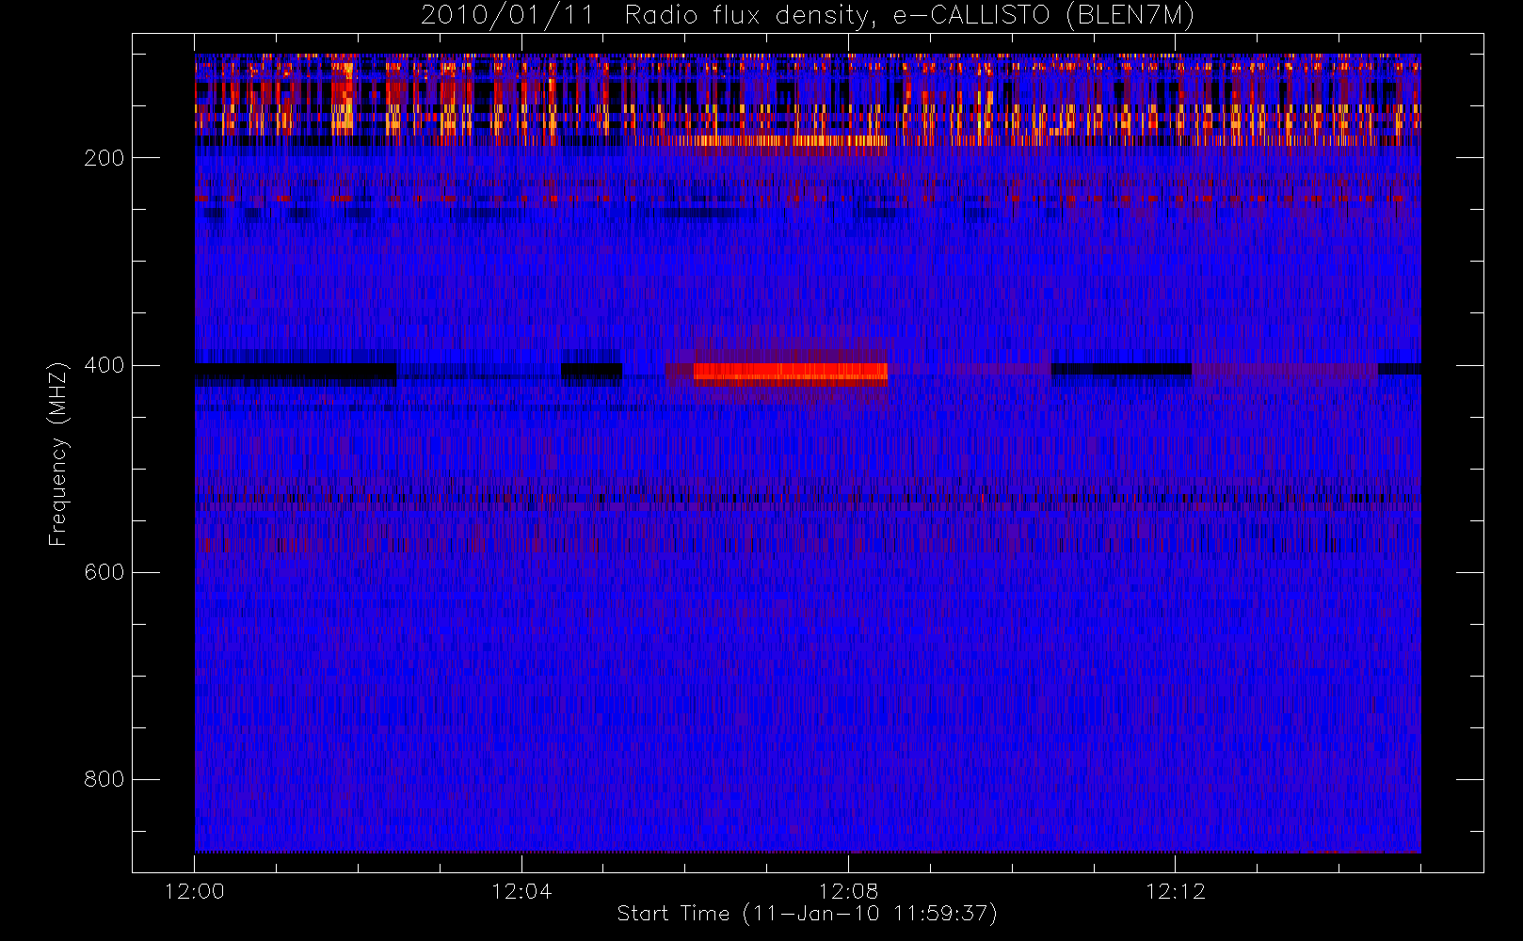Image resolution: width=1523 pixels, height=941 pixels.
Task: Click the 12:12 time tick label
Action: click(x=1176, y=891)
